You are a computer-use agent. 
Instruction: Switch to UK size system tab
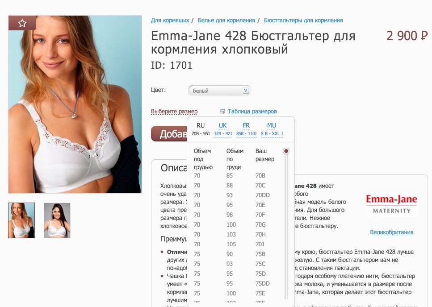pyautogui.click(x=222, y=129)
